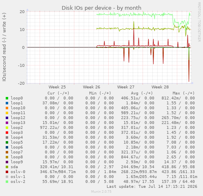
Task: Click loop9 max value '14.37 / 0.00'
Action: 179,162
